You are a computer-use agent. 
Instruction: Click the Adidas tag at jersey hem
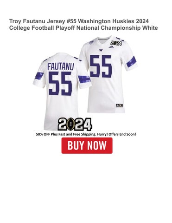click(x=119, y=105)
